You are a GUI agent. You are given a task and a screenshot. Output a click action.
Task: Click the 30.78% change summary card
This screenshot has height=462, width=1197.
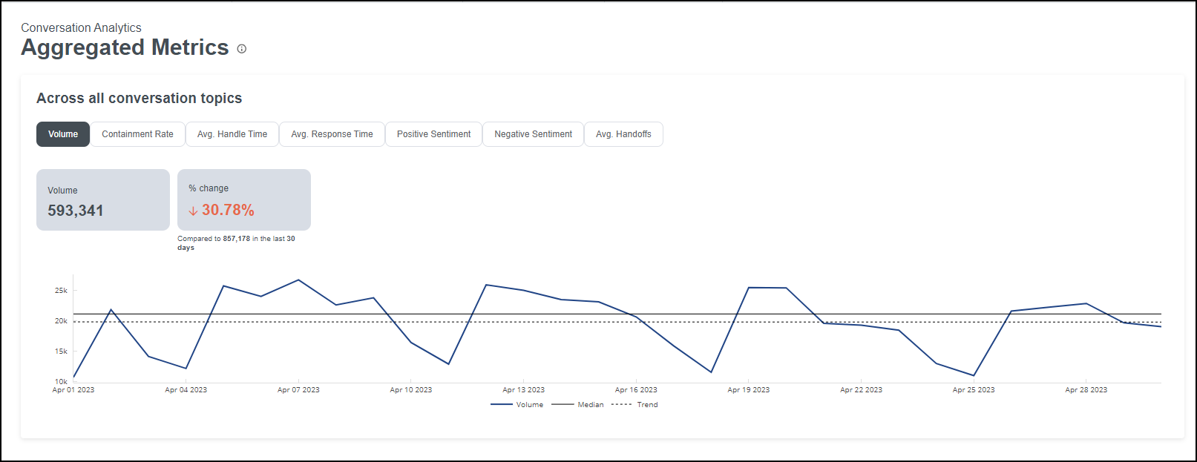(x=244, y=200)
